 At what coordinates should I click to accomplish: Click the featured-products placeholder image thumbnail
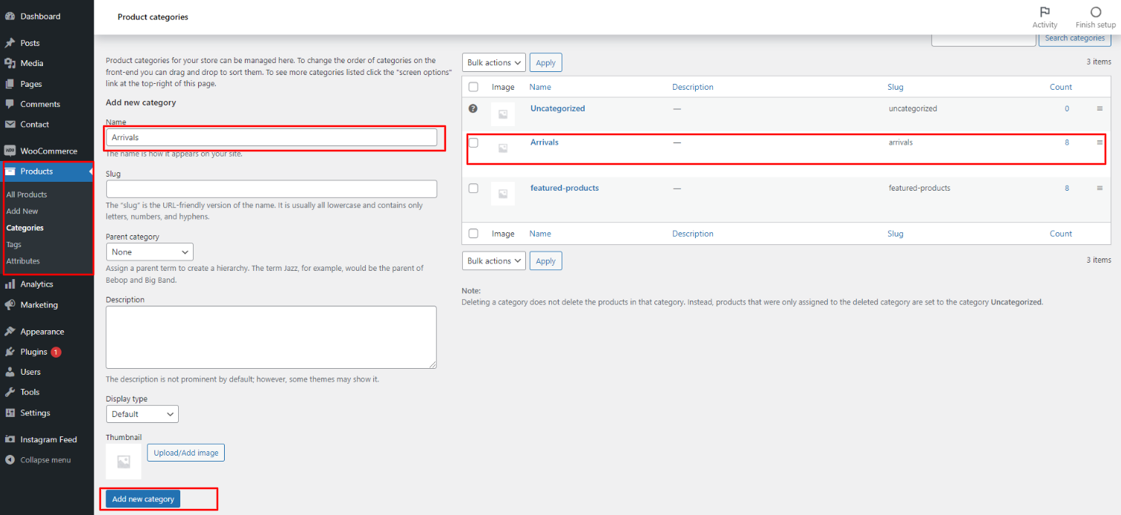tap(502, 194)
